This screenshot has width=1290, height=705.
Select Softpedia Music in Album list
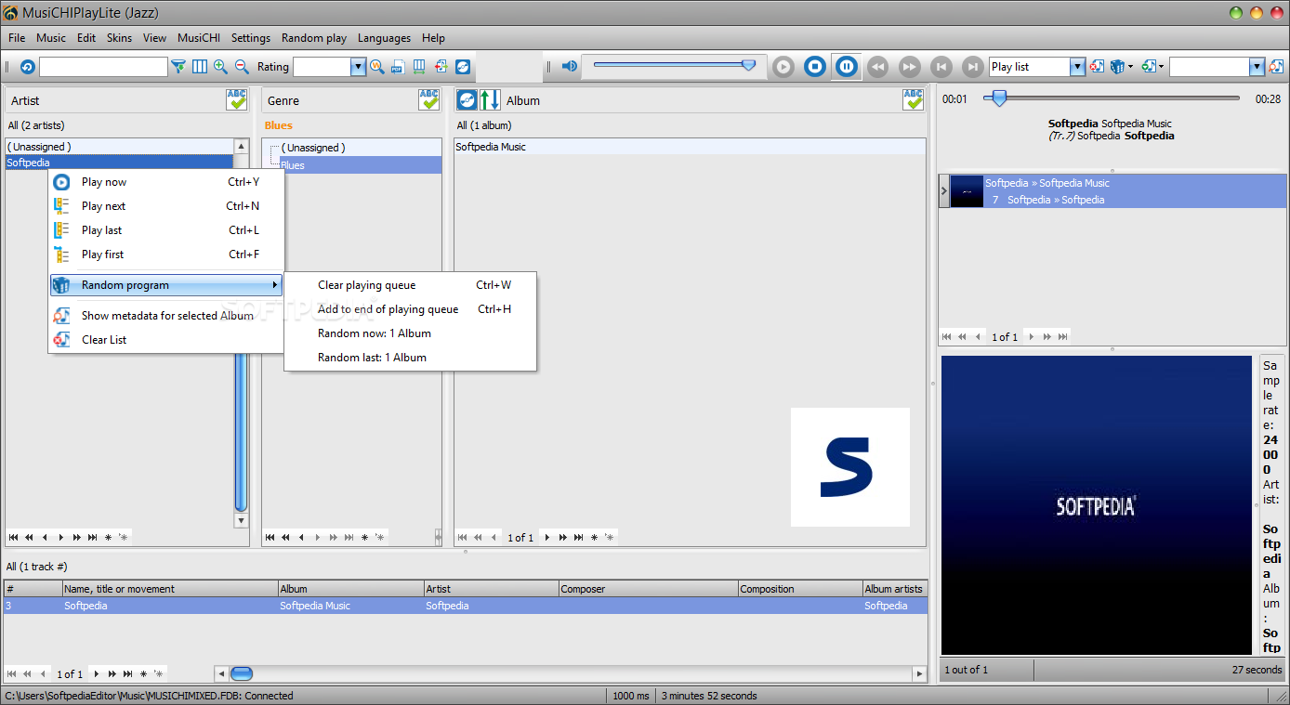[690, 147]
